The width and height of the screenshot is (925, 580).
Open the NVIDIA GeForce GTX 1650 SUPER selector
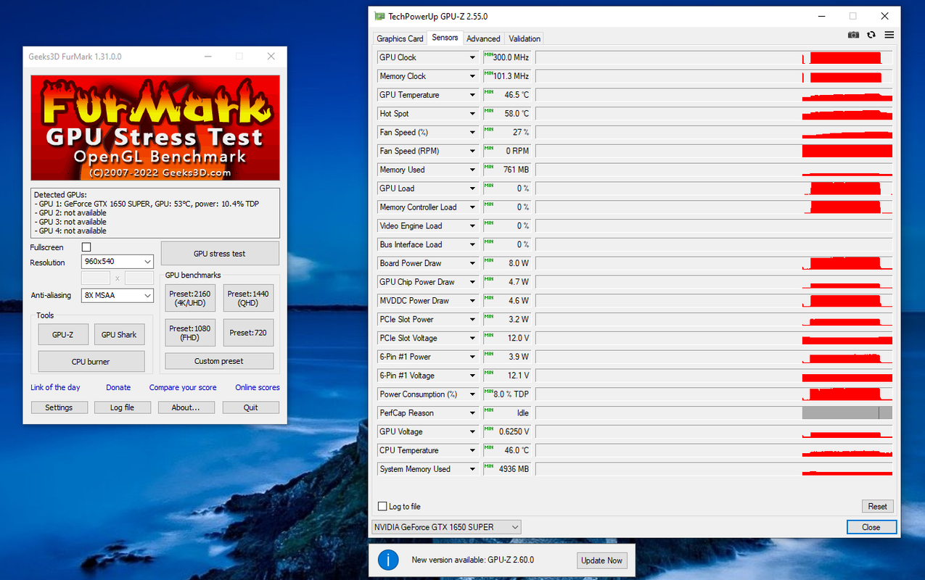coord(446,527)
